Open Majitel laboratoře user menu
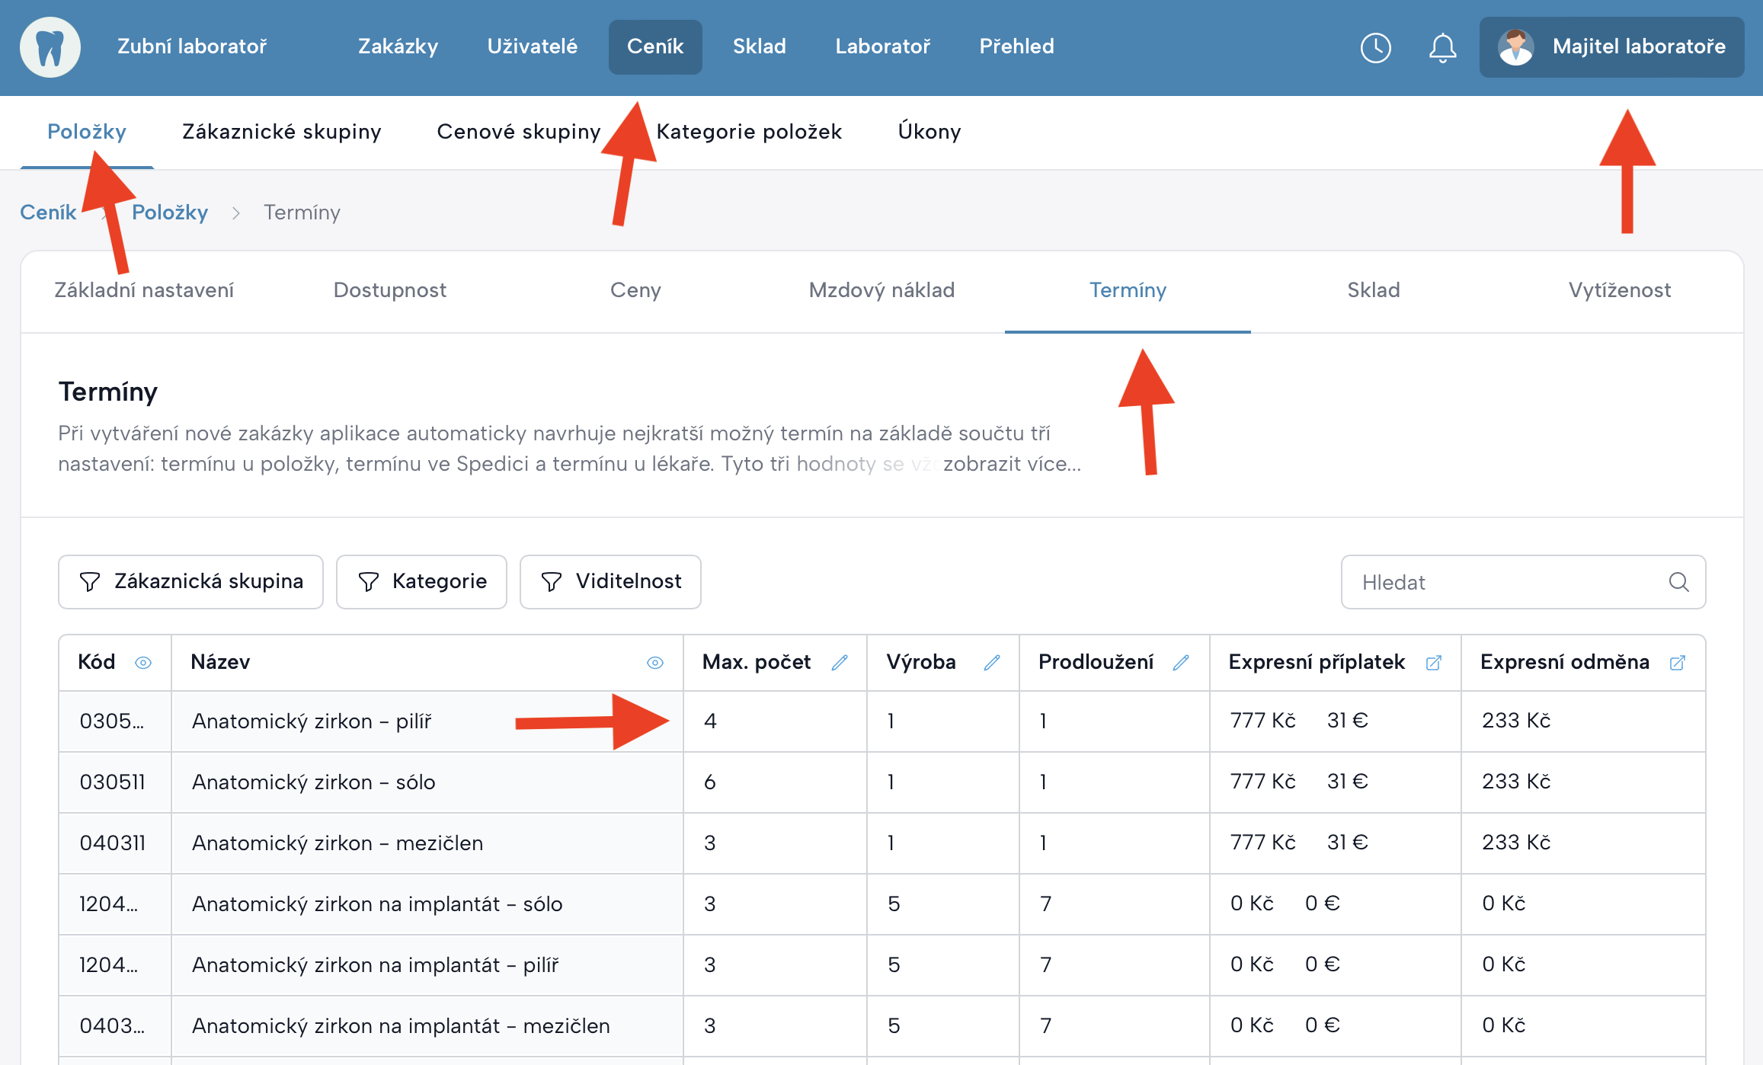Screen dimensions: 1763x1065 (1611, 47)
